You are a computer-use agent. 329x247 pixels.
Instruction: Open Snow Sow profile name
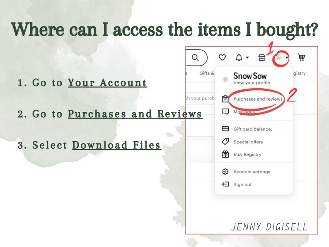click(250, 76)
